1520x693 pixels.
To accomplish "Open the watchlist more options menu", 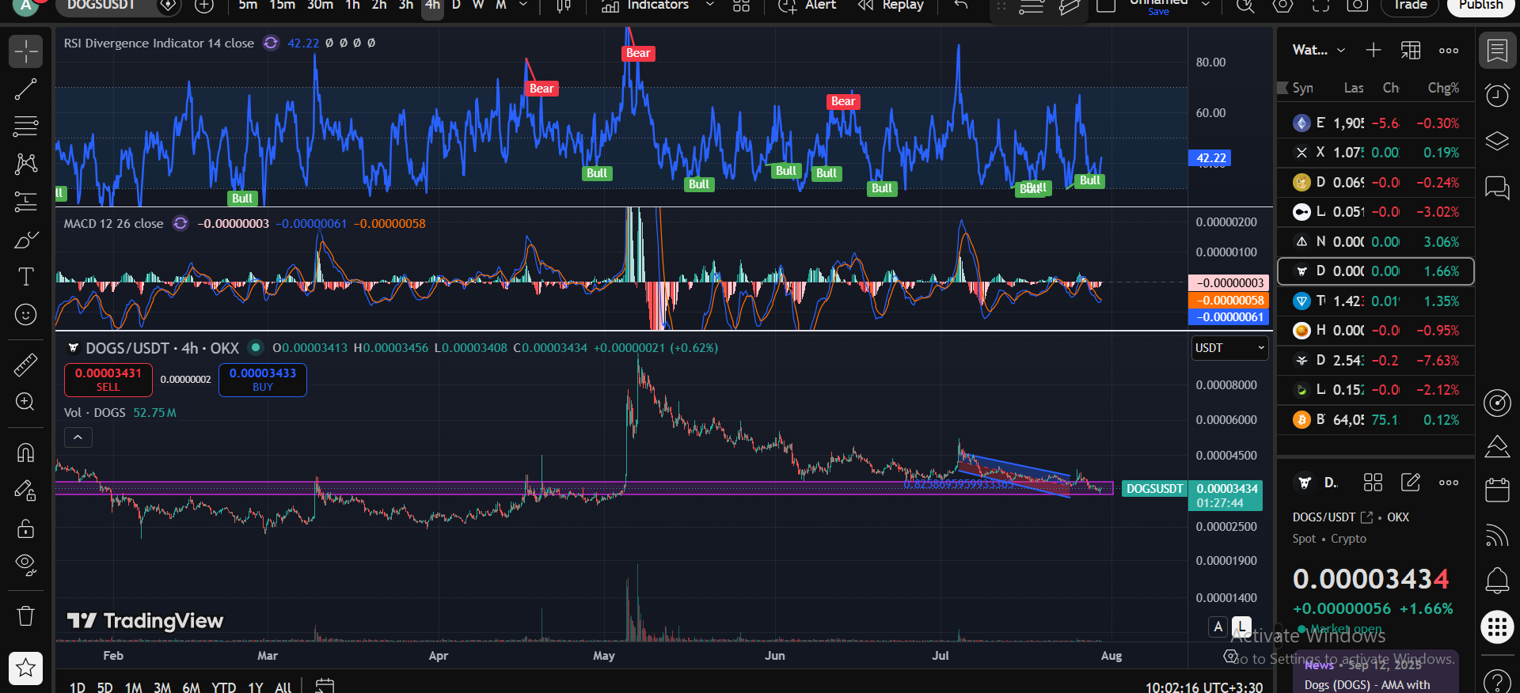I will pos(1449,51).
